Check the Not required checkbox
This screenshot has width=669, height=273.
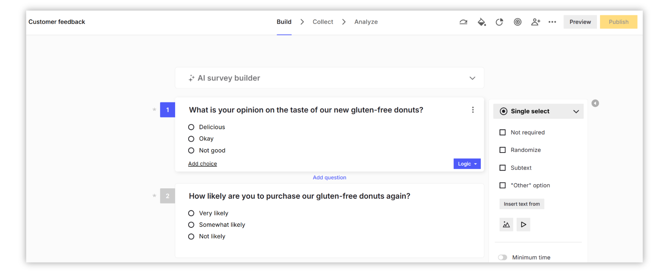502,132
